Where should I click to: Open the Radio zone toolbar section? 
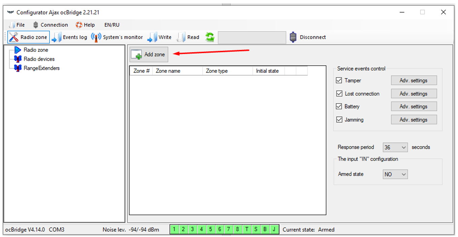(x=29, y=37)
